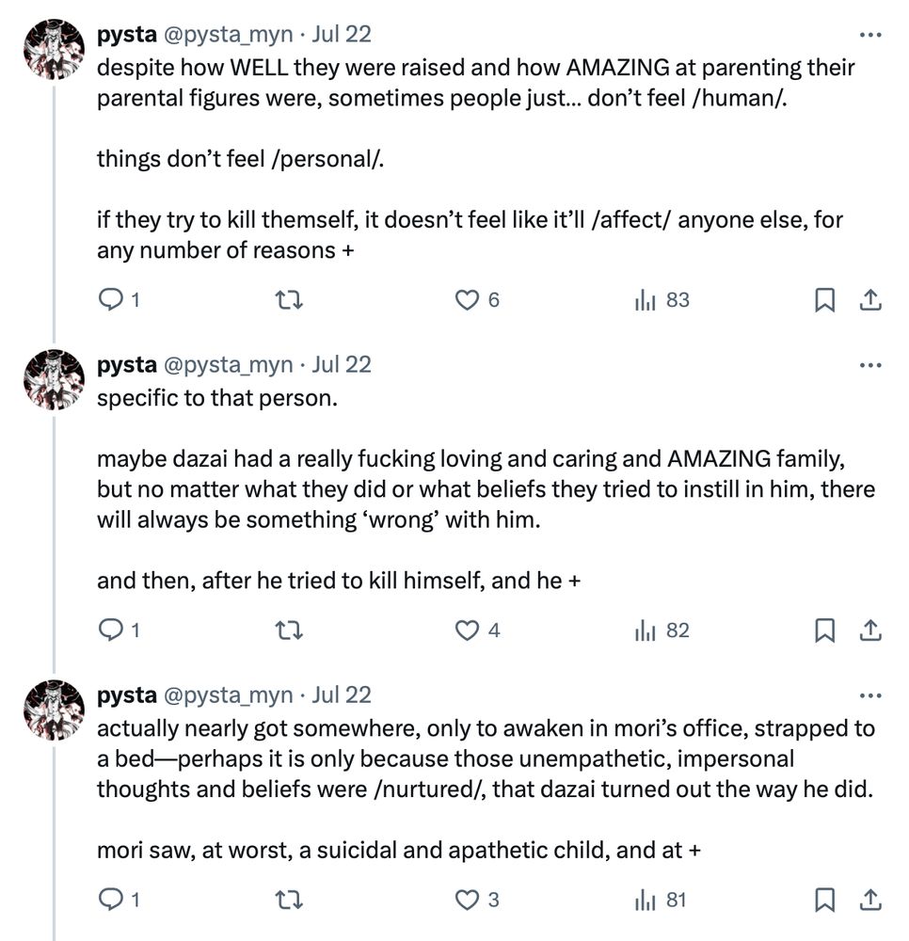Open the ellipsis menu on the last tweet
The image size is (909, 941).
pyautogui.click(x=870, y=694)
